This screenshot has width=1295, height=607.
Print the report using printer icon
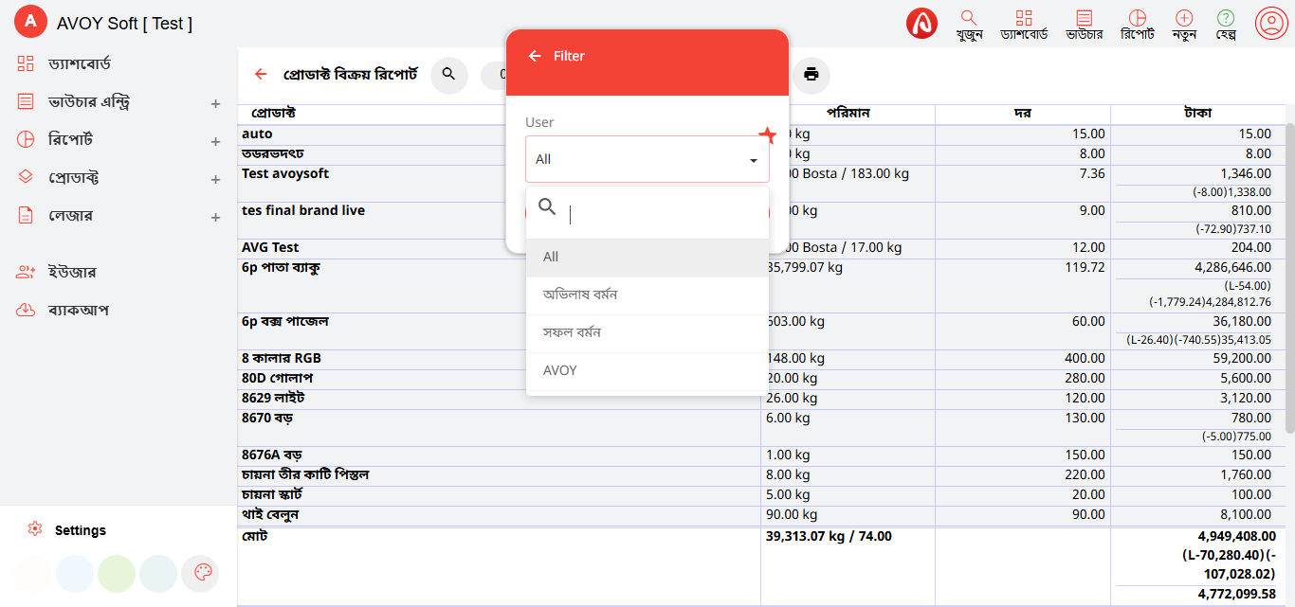(812, 75)
